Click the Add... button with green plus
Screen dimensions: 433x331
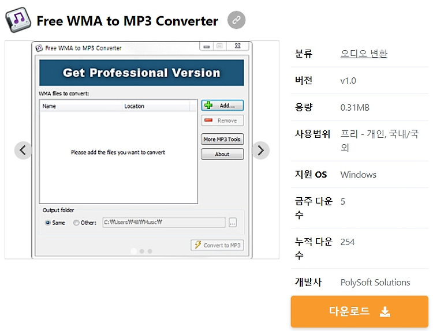click(222, 106)
